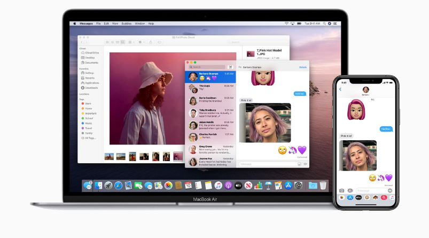Open the Buddies menu
Screen dimensions: 429x238
(127, 24)
